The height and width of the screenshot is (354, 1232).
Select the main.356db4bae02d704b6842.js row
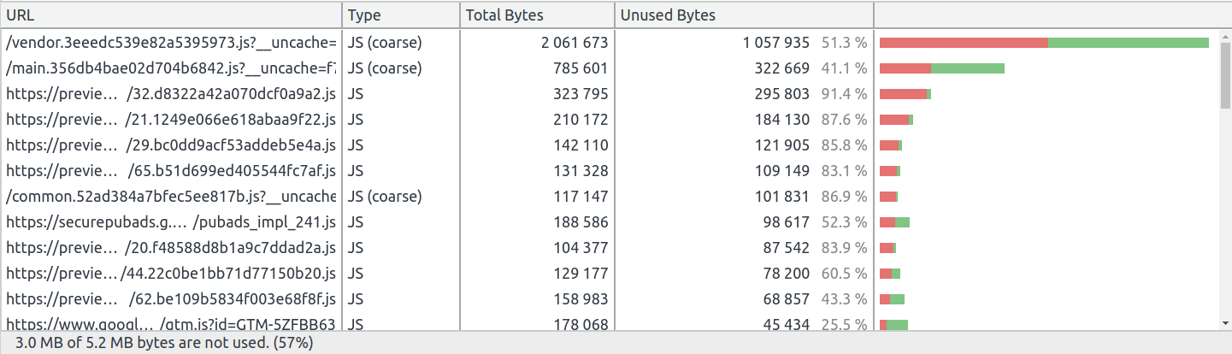click(x=610, y=68)
